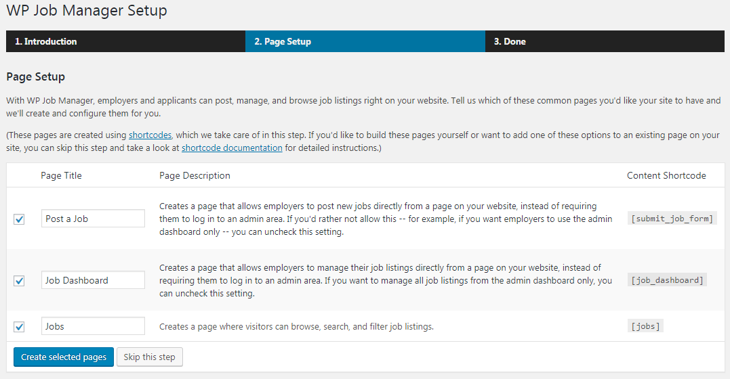This screenshot has height=379, width=730.
Task: Disable the Jobs page checkbox
Action: [19, 327]
